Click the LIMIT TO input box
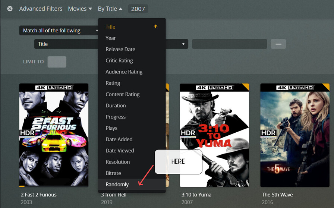The width and height of the screenshot is (334, 208). tap(57, 62)
